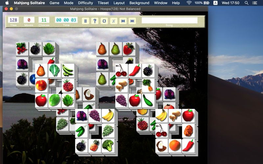Click the rewind to start button

pos(123,21)
